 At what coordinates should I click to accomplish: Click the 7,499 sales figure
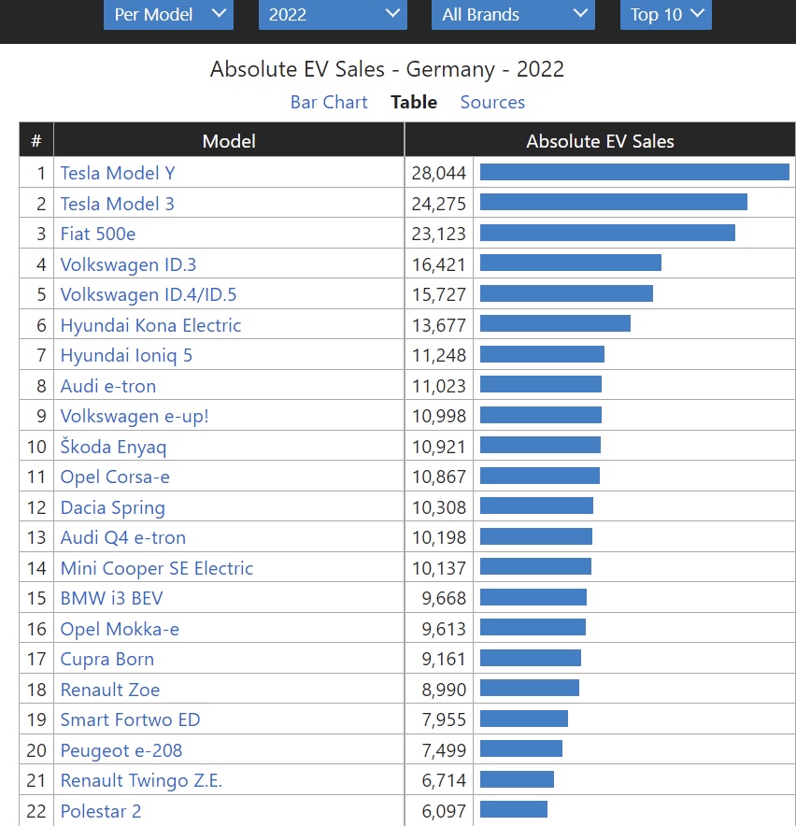(444, 750)
